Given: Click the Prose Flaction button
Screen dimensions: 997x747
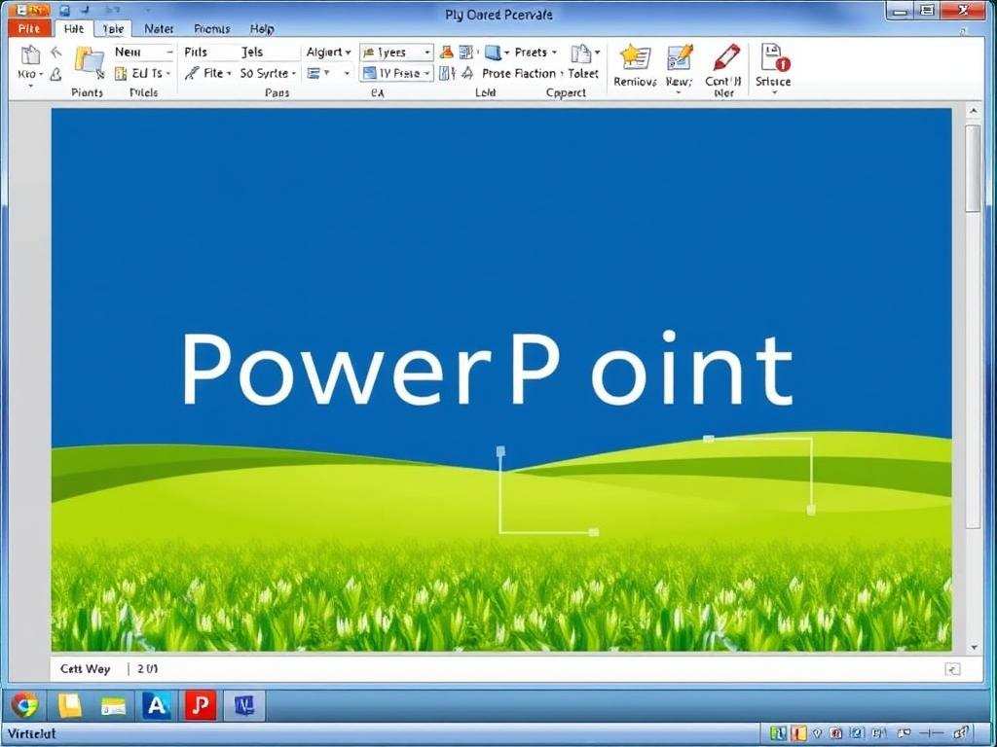Looking at the screenshot, I should (518, 74).
